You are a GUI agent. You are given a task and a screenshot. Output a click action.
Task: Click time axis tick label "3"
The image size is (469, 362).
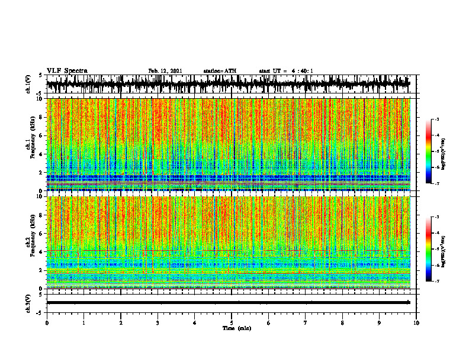point(158,323)
